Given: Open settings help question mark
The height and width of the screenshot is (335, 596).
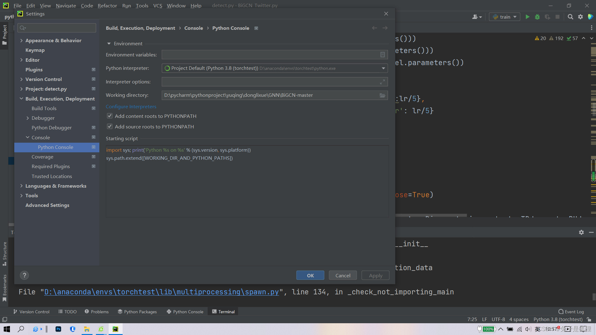Looking at the screenshot, I should [24, 275].
